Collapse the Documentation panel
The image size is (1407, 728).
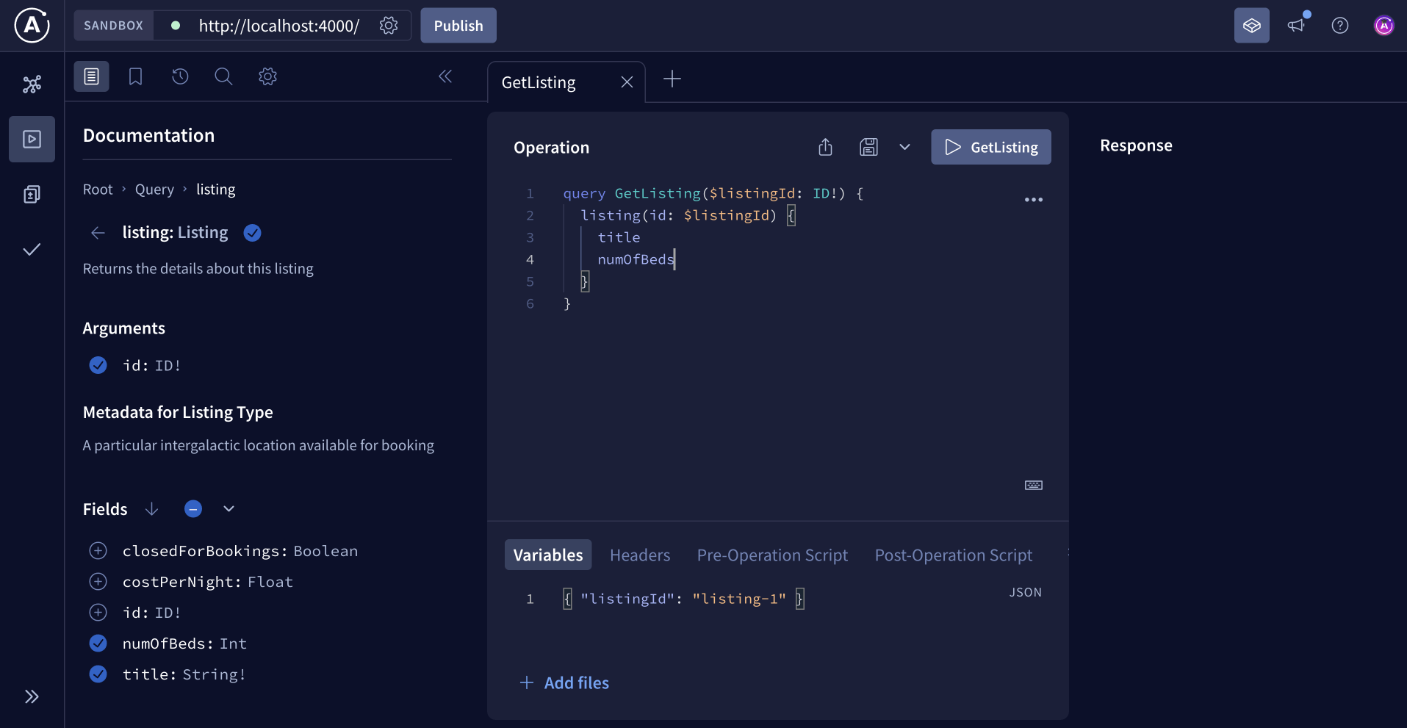point(445,76)
